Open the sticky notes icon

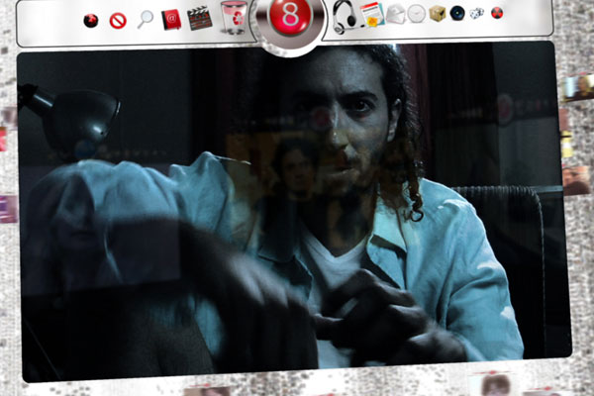[372, 15]
